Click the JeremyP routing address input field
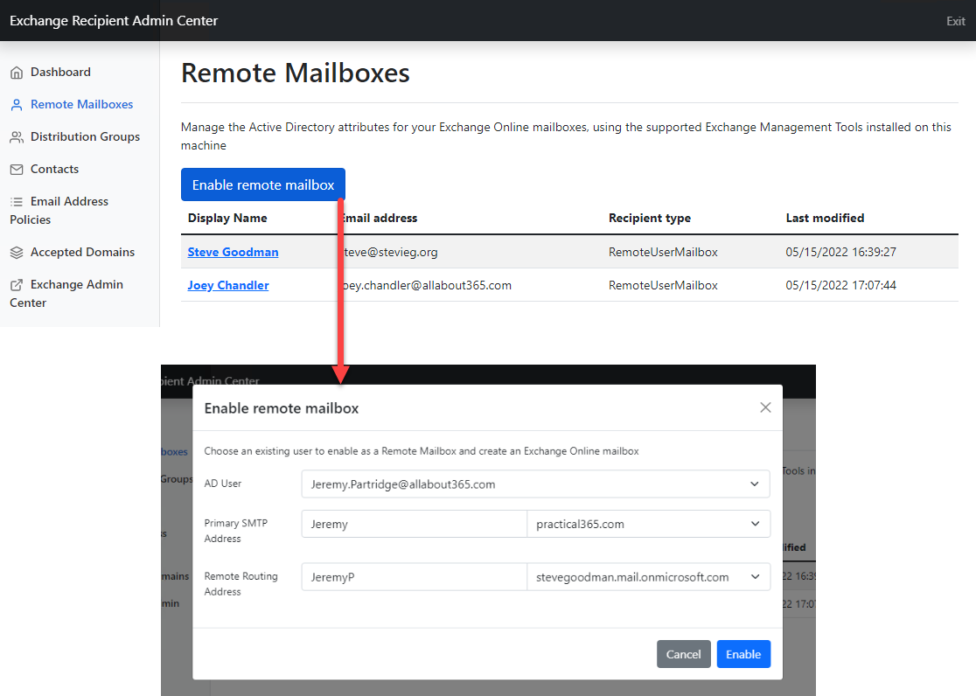Viewport: 976px width, 696px height. 414,576
